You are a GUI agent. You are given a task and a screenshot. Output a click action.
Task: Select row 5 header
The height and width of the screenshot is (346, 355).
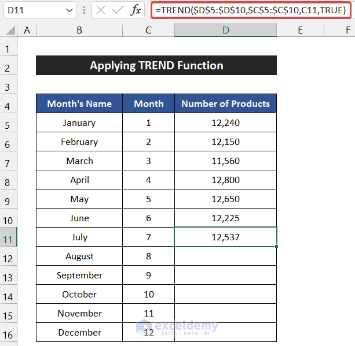(x=9, y=122)
